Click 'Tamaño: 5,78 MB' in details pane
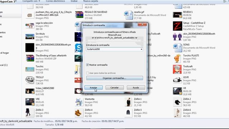Image resolution: width=229 pixels, height=129 pixels. point(54,125)
